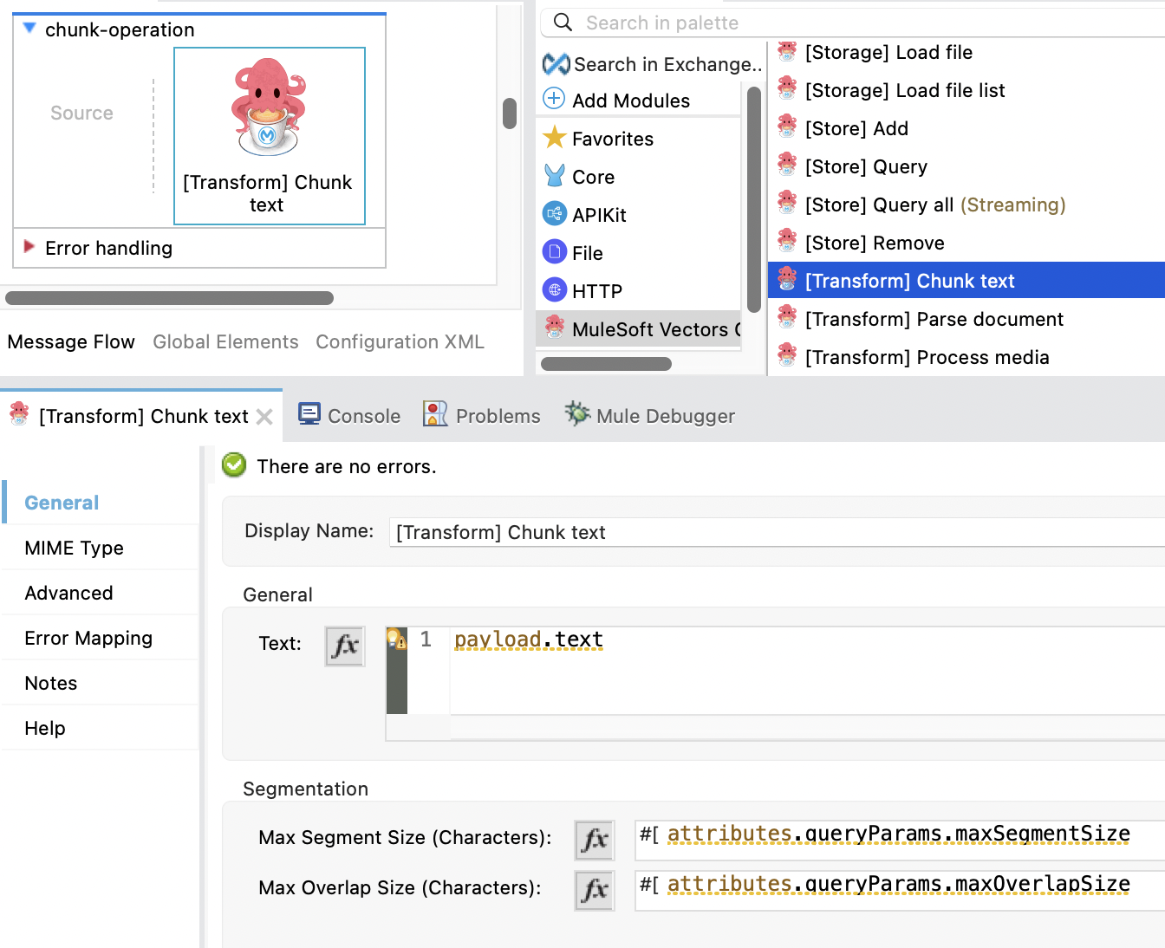Select [Storage] Load file operation
Screen dimensions: 1165x948
pos(888,52)
